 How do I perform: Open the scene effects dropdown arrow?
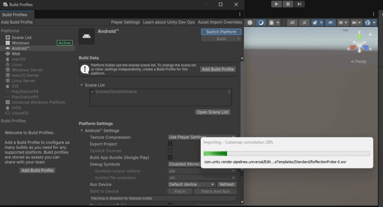(x=321, y=22)
